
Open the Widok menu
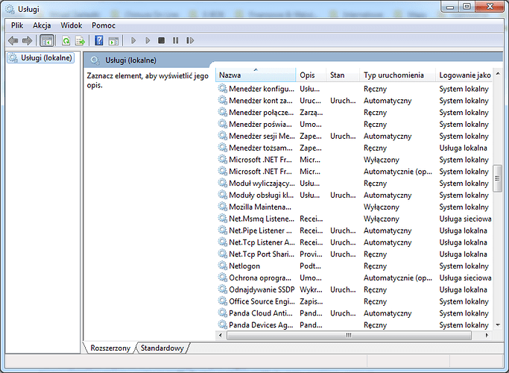coord(72,25)
